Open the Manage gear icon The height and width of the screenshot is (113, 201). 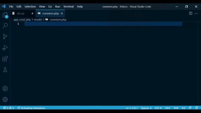[5, 100]
